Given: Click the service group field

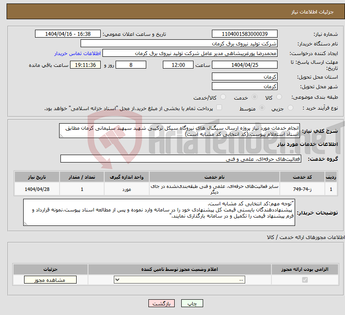Looking at the screenshot, I should 181,159.
